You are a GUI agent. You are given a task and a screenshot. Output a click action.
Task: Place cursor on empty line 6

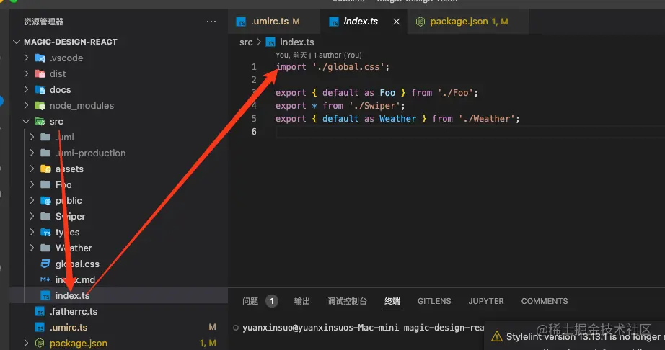click(x=470, y=132)
